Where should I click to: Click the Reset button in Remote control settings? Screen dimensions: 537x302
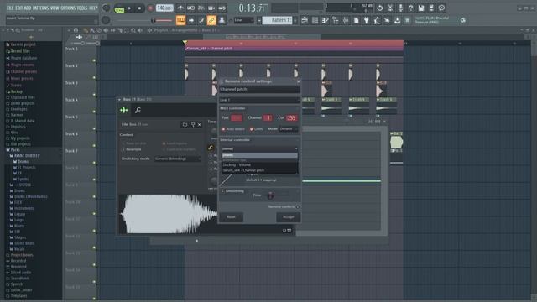coord(232,217)
